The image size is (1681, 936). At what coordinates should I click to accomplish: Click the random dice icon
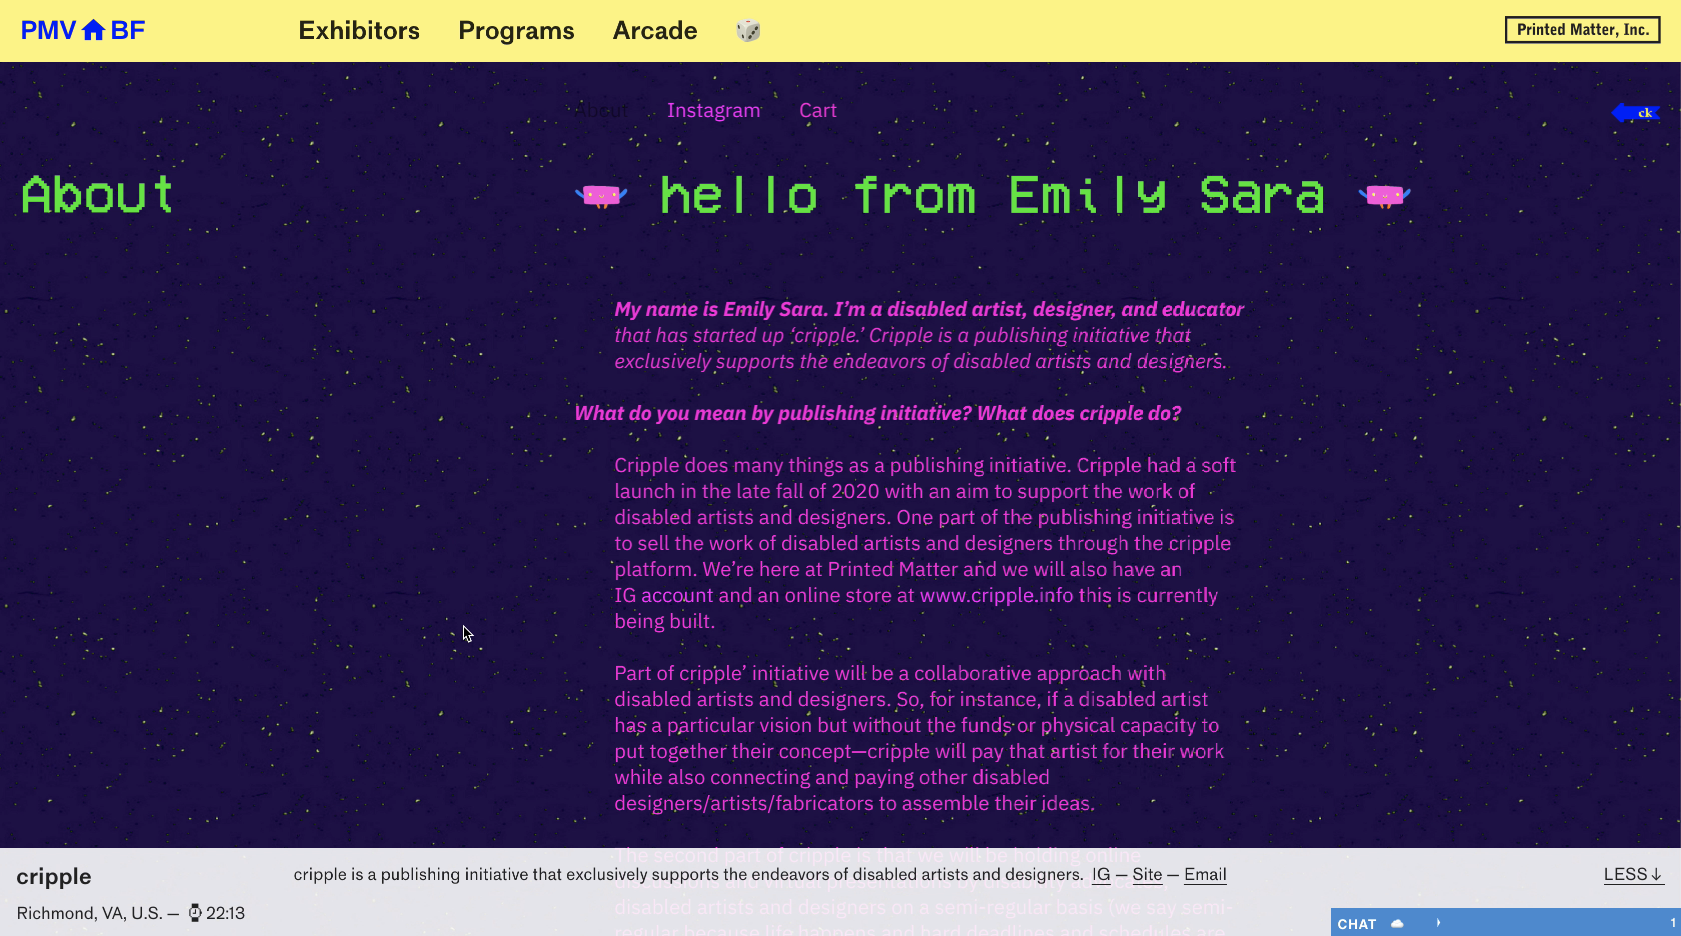pyautogui.click(x=748, y=30)
